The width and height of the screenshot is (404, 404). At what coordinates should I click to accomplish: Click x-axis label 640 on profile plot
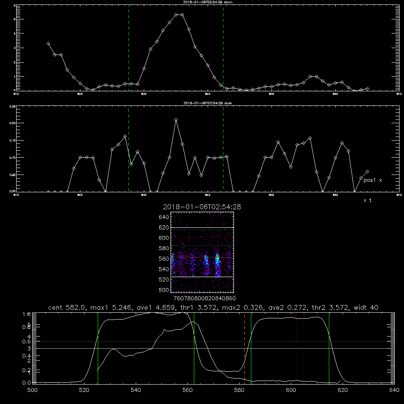click(394, 390)
